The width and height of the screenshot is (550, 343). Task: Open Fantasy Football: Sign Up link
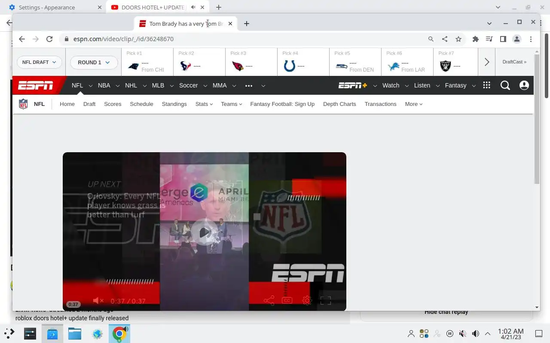282,104
